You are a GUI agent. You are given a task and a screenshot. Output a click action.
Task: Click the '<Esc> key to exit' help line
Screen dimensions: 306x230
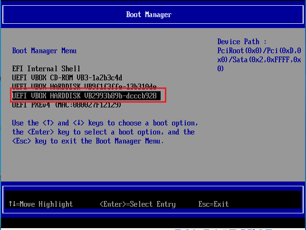point(88,141)
